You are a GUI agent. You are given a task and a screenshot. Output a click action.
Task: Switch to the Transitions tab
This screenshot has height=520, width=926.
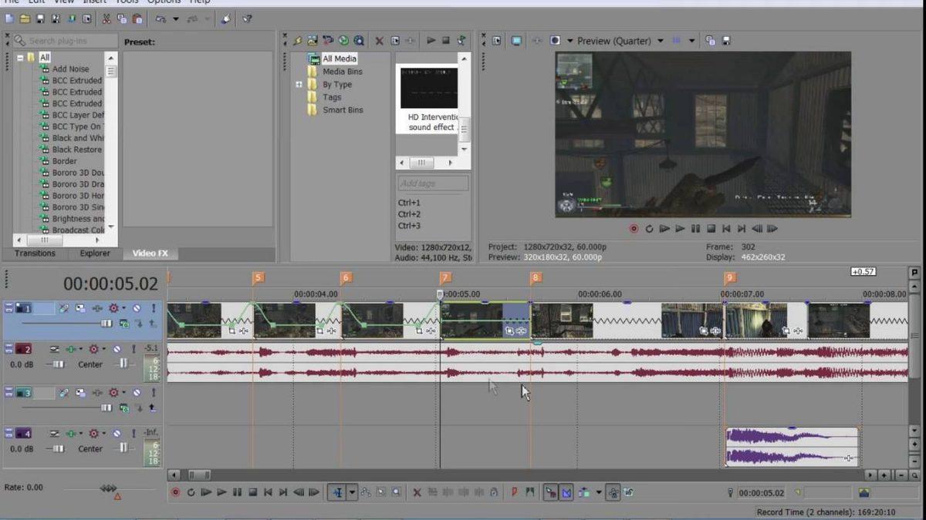coord(35,253)
